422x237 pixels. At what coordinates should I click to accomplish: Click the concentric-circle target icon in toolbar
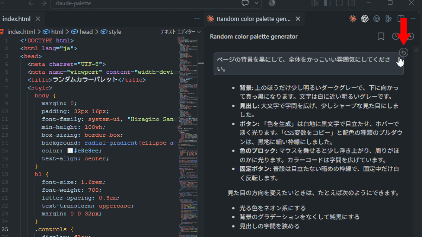(x=377, y=19)
